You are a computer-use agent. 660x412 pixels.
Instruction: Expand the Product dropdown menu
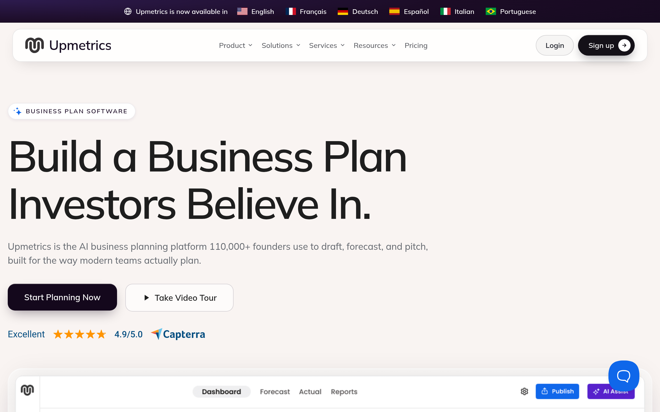click(236, 46)
